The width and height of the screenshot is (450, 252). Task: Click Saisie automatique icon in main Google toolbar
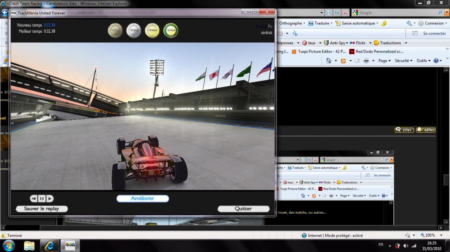(338, 23)
